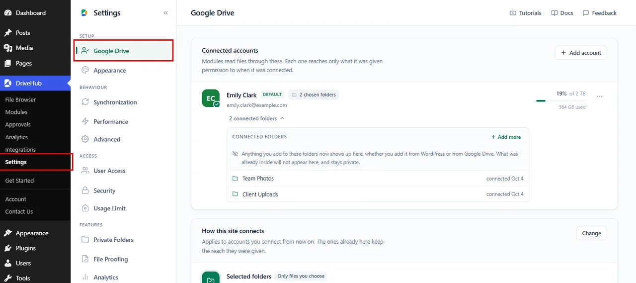The height and width of the screenshot is (283, 636).
Task: Click Add account button
Action: pyautogui.click(x=580, y=53)
